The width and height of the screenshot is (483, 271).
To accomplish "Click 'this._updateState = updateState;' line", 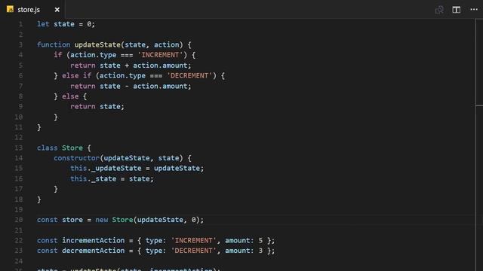I will click(137, 169).
